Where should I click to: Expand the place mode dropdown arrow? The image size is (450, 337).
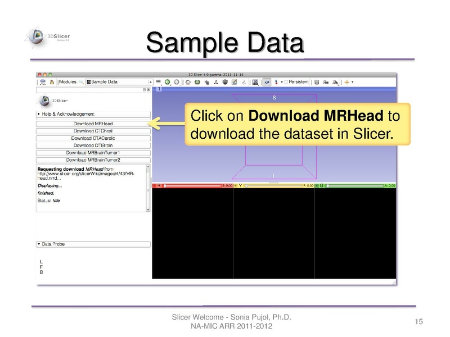282,82
